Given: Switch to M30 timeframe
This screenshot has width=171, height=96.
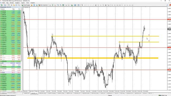Looking at the screenshot, I should point(120,5).
